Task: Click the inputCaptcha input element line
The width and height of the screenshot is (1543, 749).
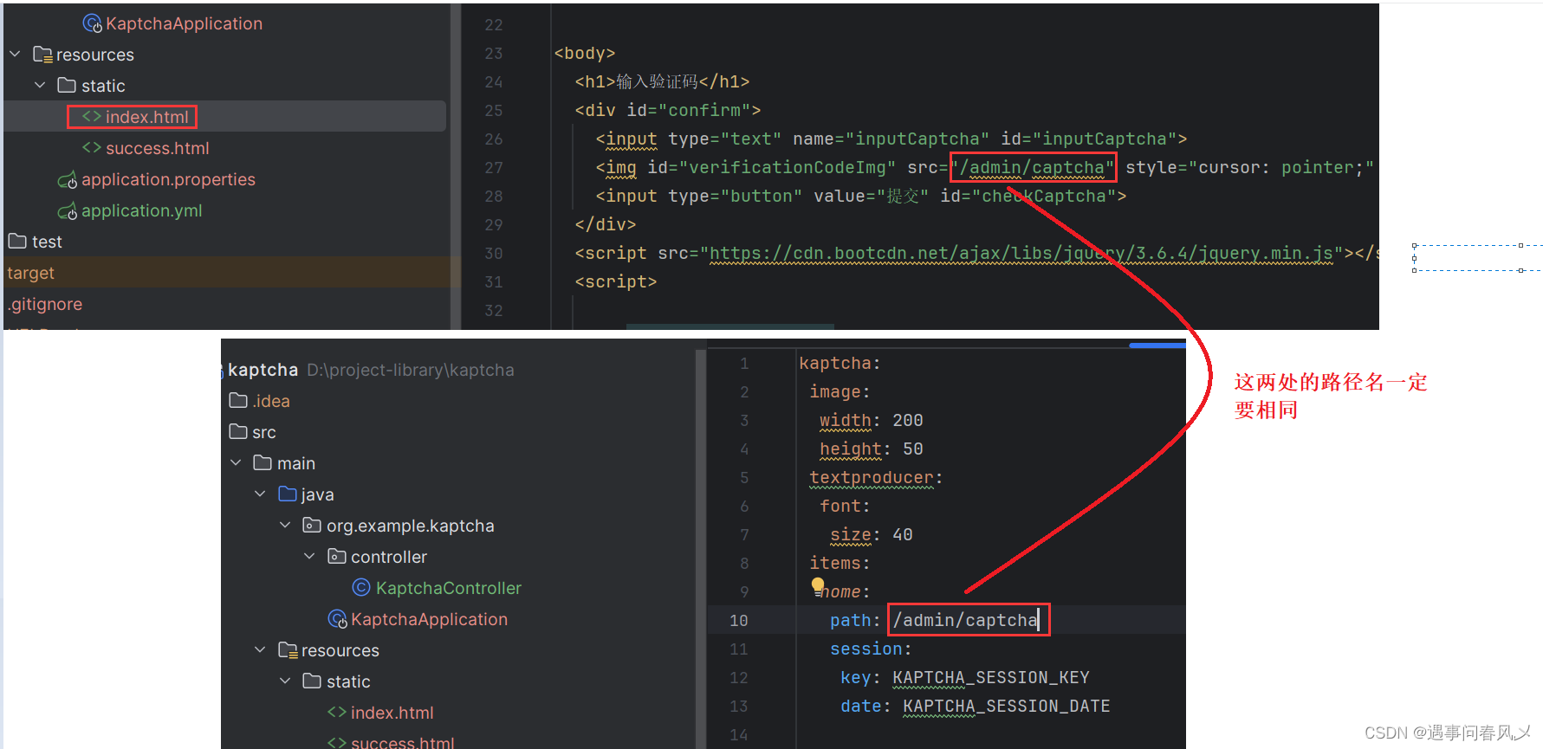Action: [891, 139]
